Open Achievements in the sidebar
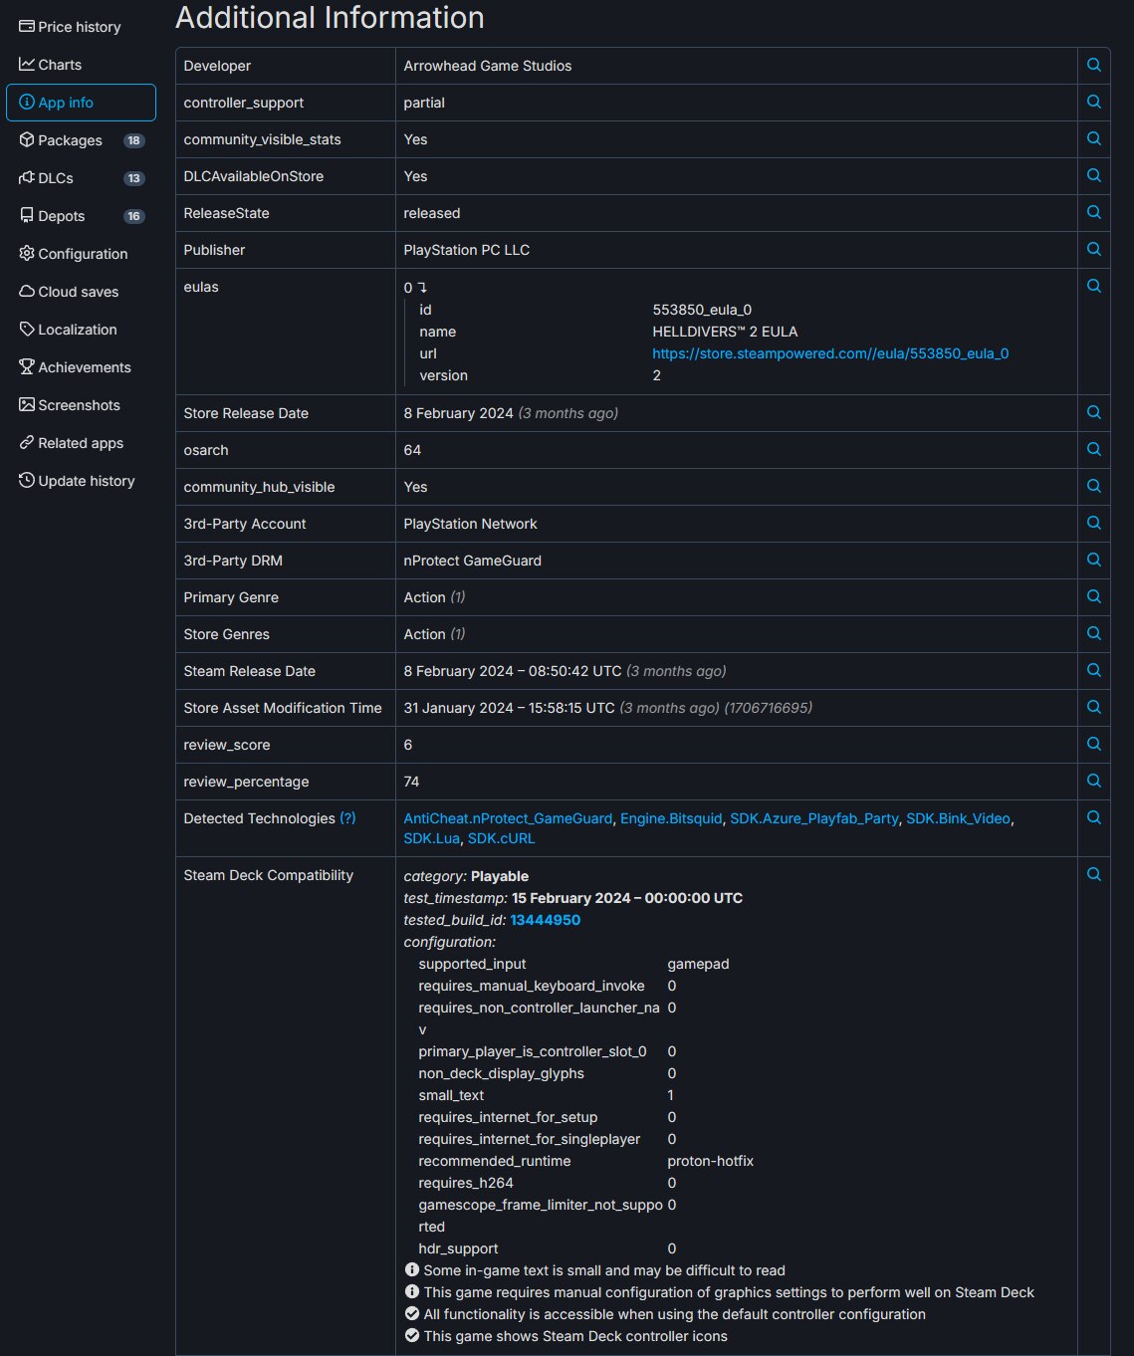The height and width of the screenshot is (1356, 1134). [81, 367]
